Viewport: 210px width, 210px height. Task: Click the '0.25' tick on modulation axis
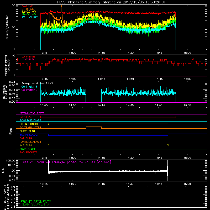pyautogui.click(x=12, y=82)
